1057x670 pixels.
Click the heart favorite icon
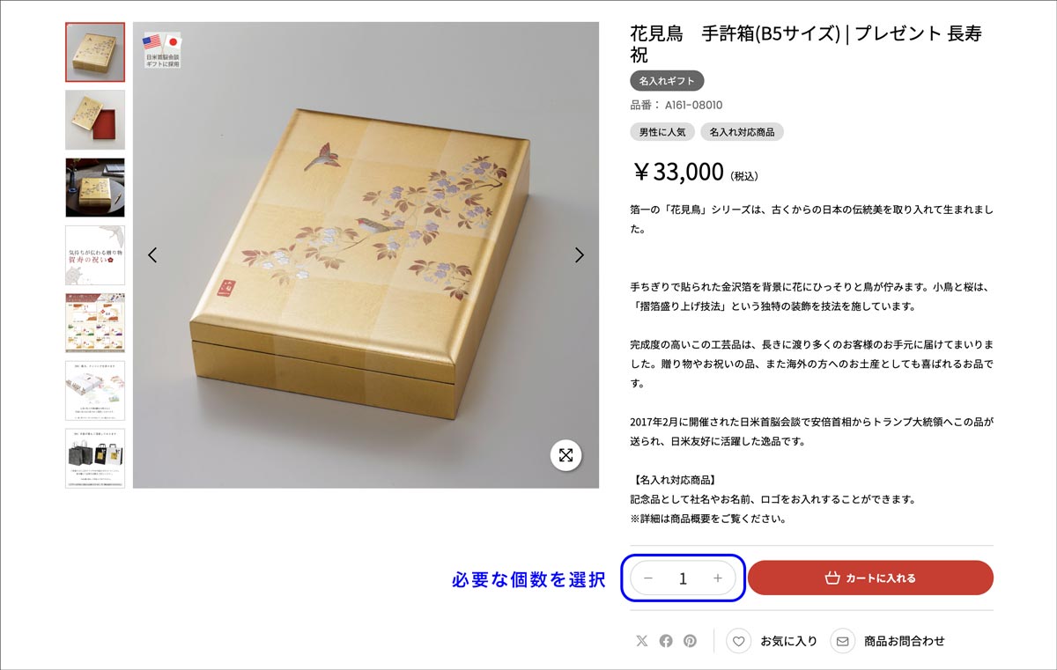coord(738,641)
